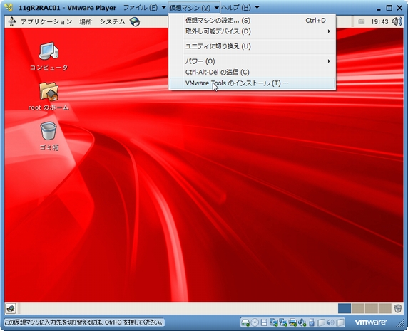Image resolution: width=408 pixels, height=331 pixels.
Task: Expand the ファイル (F) menu dropdown
Action: tap(144, 8)
